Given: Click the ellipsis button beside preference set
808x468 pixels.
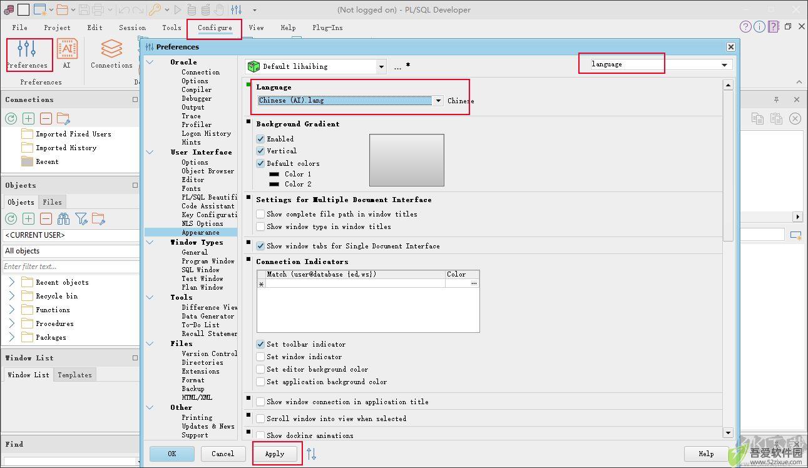Looking at the screenshot, I should (x=397, y=66).
